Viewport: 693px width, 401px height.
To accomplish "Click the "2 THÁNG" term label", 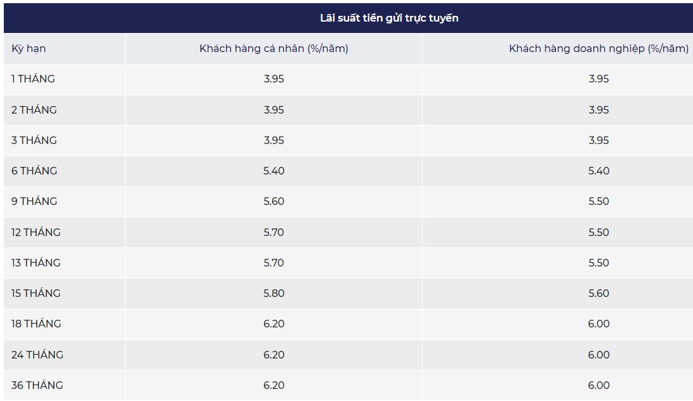I will 34,110.
